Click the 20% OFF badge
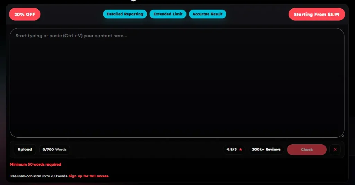Viewport: 355px width, 185px height. pyautogui.click(x=25, y=15)
